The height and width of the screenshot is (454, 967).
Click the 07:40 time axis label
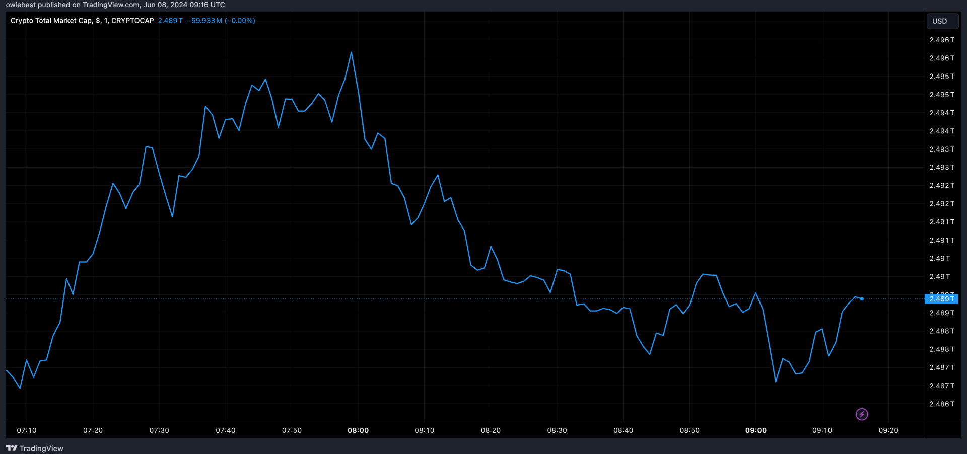tap(226, 430)
